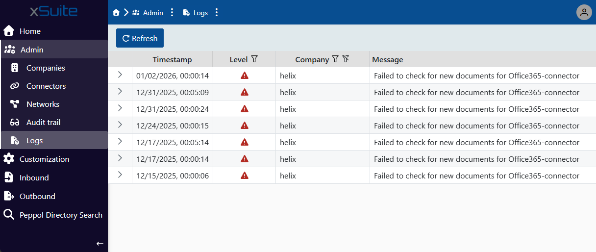Open the Level column filter
The image size is (596, 252).
tap(254, 59)
